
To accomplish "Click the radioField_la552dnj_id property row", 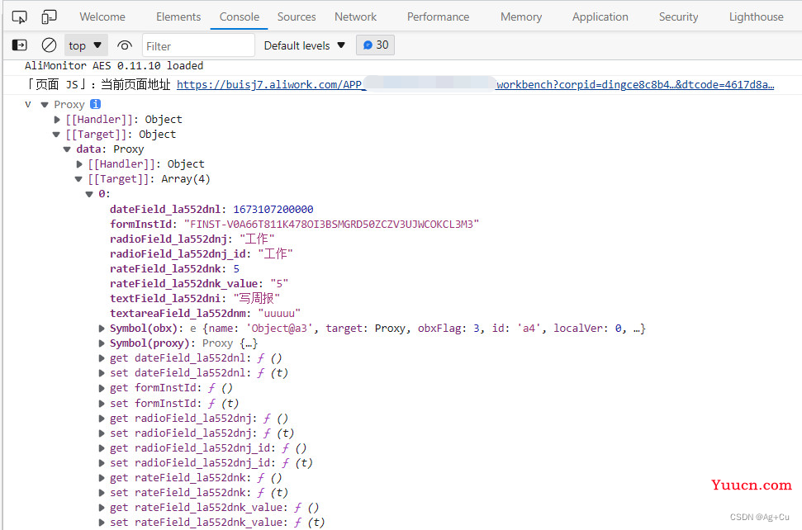I will [x=201, y=254].
